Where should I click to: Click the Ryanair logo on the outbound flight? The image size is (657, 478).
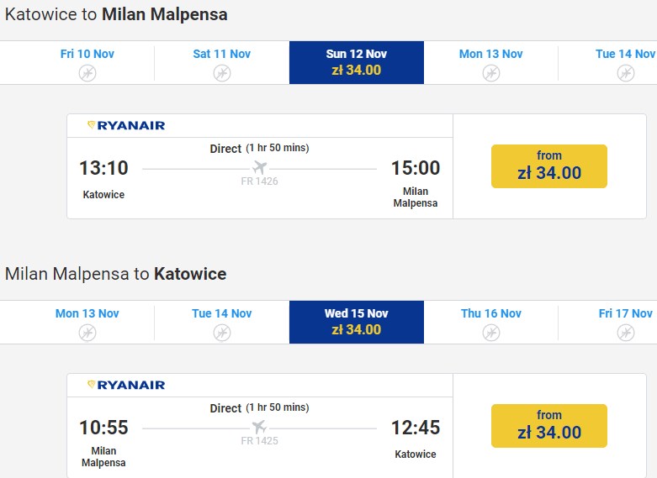(126, 126)
